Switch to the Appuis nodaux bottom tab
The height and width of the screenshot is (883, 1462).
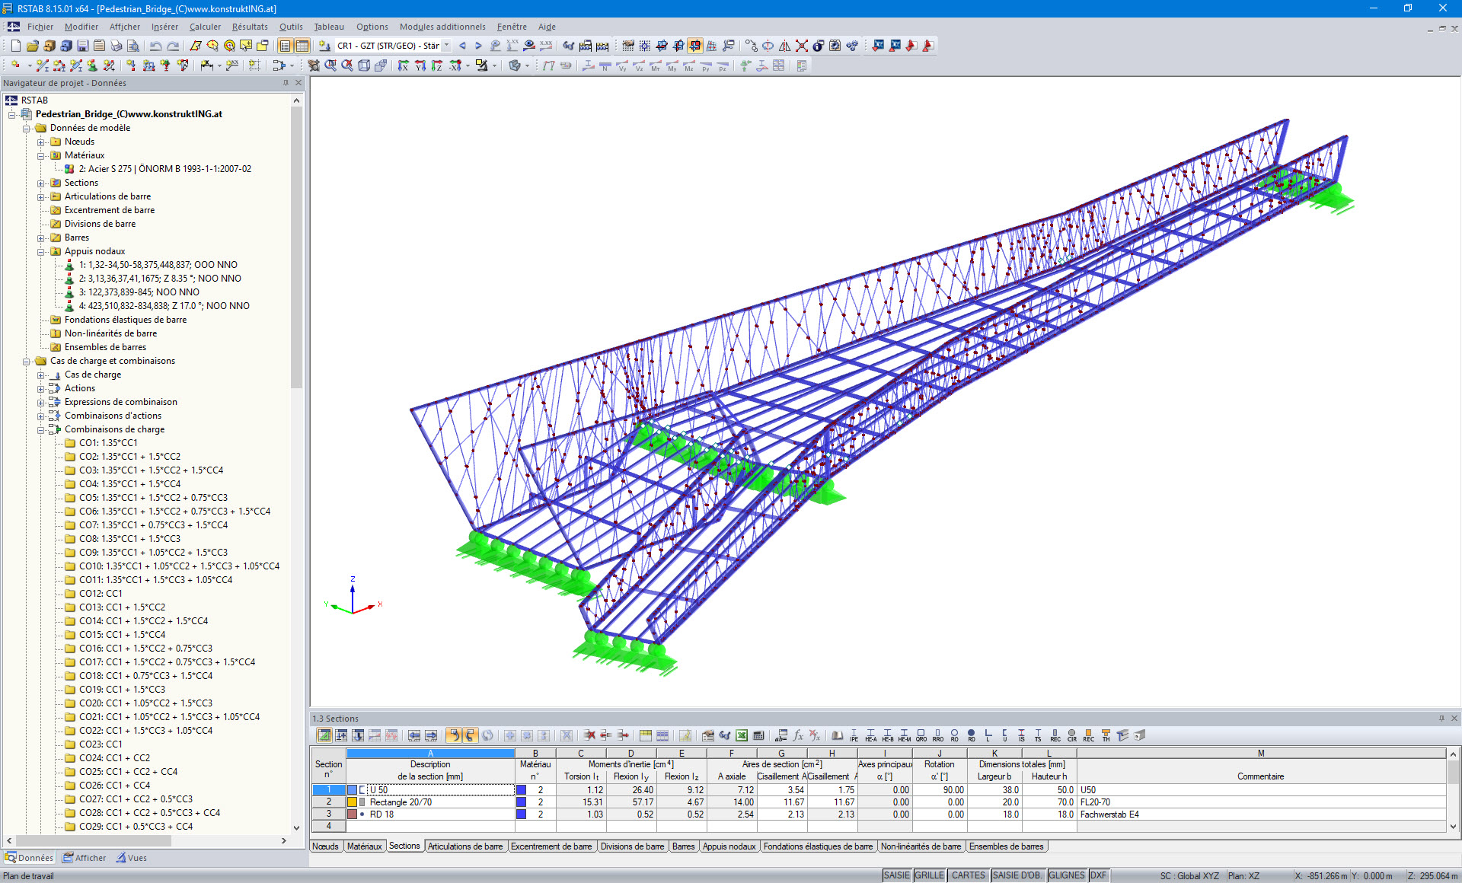click(x=729, y=846)
